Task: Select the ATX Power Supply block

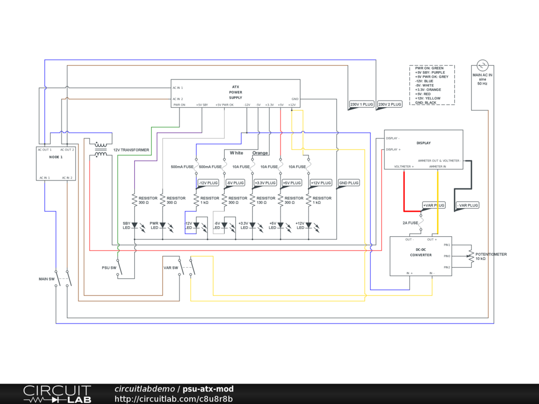Action: tap(235, 93)
